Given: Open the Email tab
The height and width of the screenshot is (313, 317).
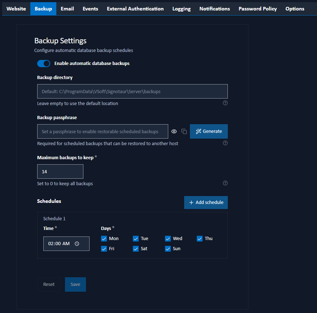Looking at the screenshot, I should (67, 9).
